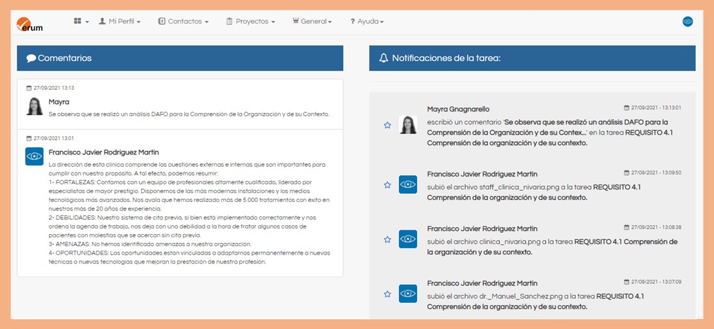This screenshot has width=714, height=329.
Task: Open the Proyectos menu
Action: point(251,21)
